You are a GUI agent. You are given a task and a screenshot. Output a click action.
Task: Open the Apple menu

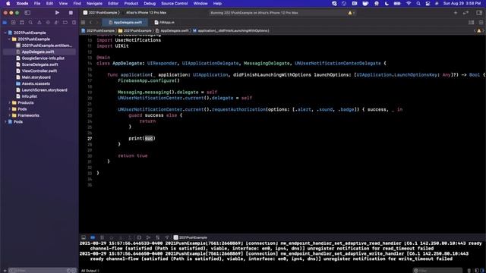point(8,3)
